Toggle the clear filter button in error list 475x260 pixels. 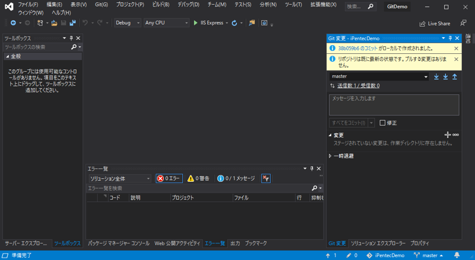(x=265, y=178)
